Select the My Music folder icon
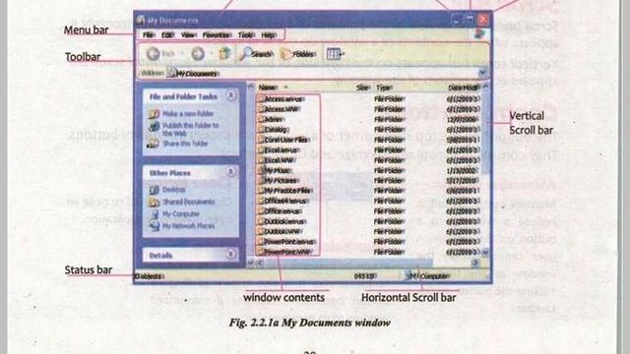 [x=260, y=170]
